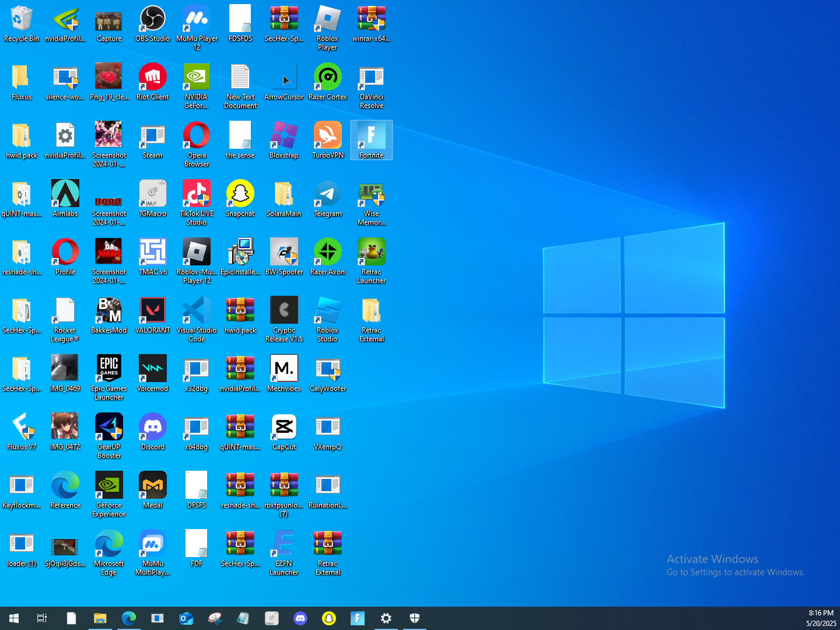Open Task View from the taskbar

point(42,618)
